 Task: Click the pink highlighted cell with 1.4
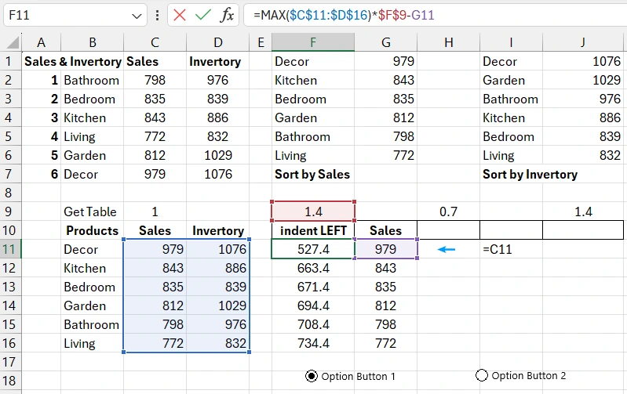point(313,211)
